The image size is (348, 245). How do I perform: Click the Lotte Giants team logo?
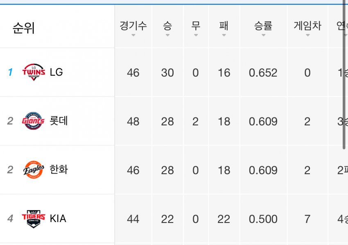point(34,121)
